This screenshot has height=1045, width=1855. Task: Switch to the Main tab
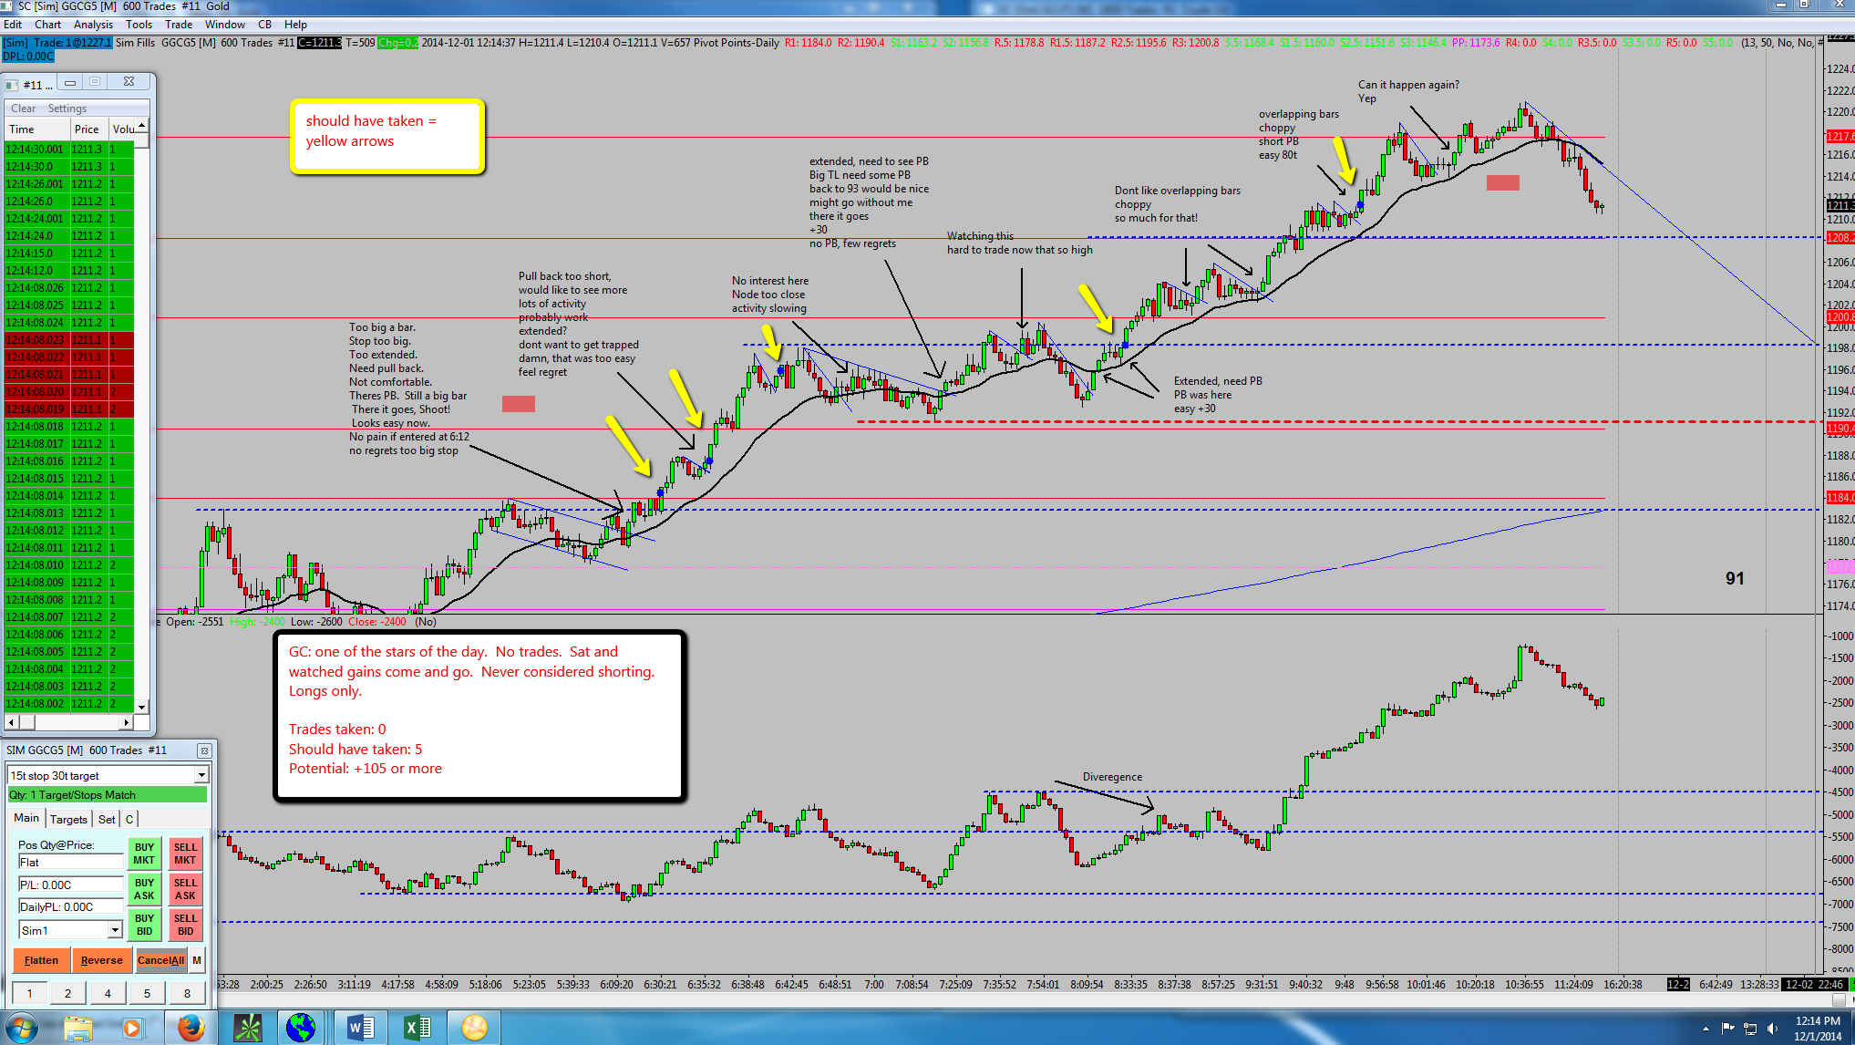(x=26, y=818)
